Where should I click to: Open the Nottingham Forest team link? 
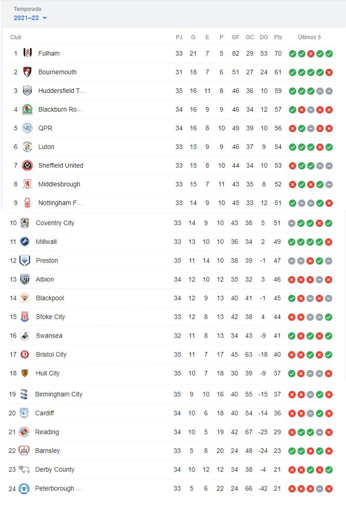(60, 203)
